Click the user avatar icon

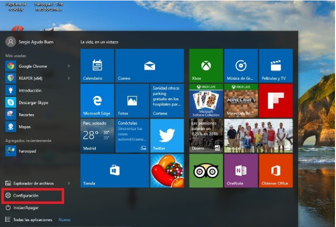pos(10,42)
